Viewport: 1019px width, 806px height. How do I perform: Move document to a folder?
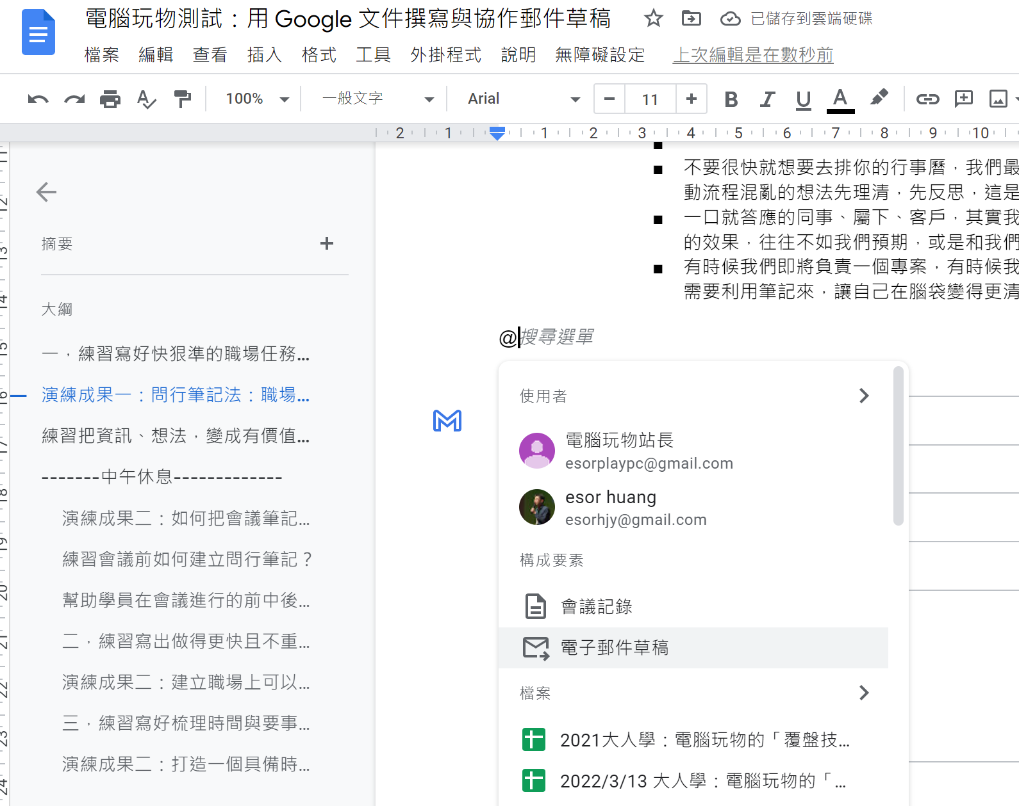coord(691,19)
